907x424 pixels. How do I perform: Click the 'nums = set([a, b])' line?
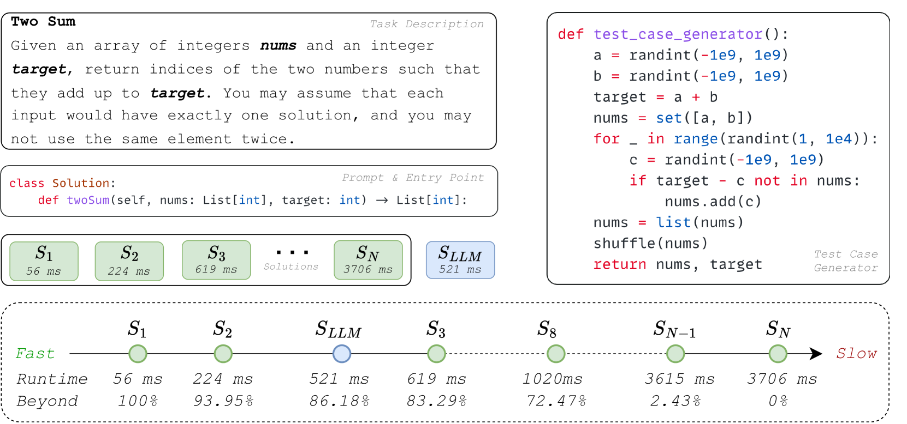point(673,118)
